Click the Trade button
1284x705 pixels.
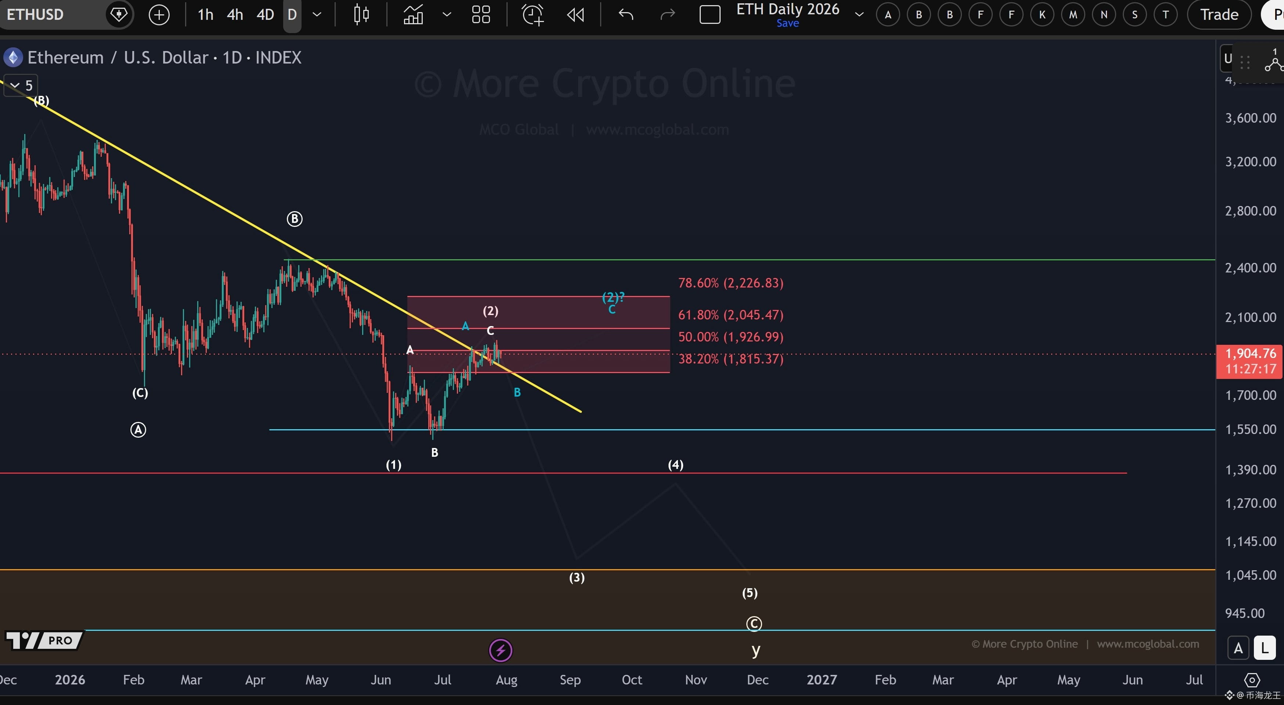coord(1219,14)
